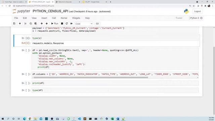
Task: Open Windows taskbar search
Action: 8,119
